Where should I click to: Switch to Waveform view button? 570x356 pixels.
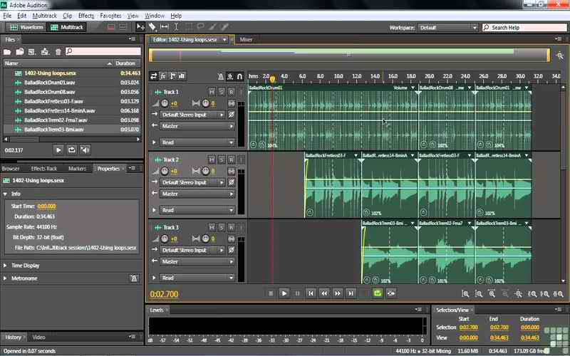pyautogui.click(x=26, y=27)
